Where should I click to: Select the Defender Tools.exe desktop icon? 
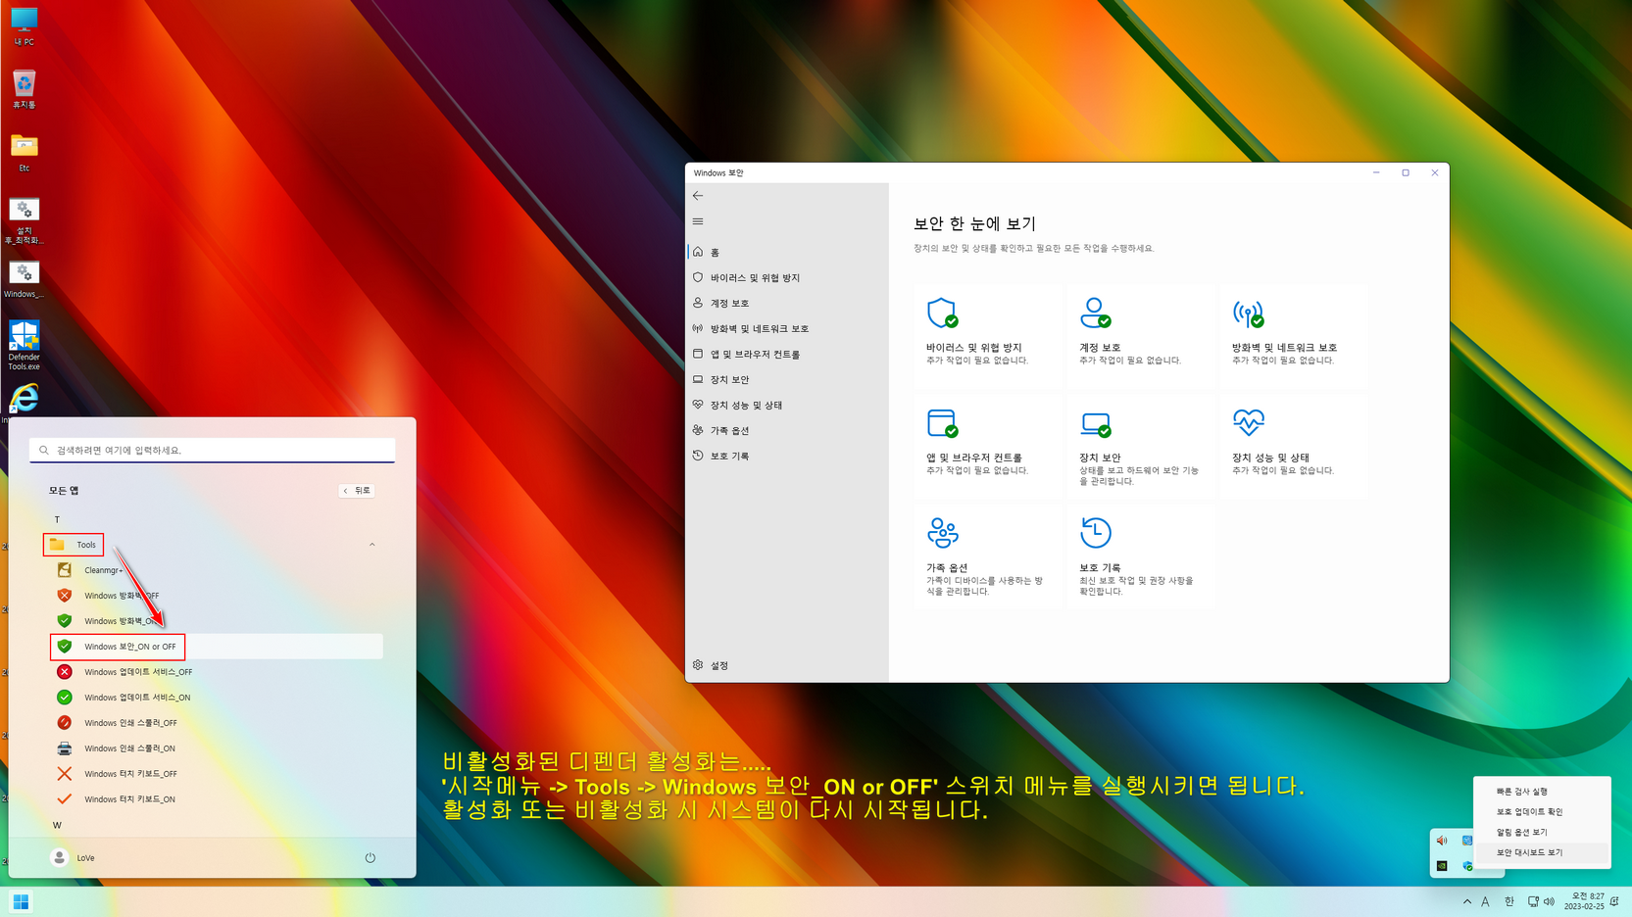(24, 345)
